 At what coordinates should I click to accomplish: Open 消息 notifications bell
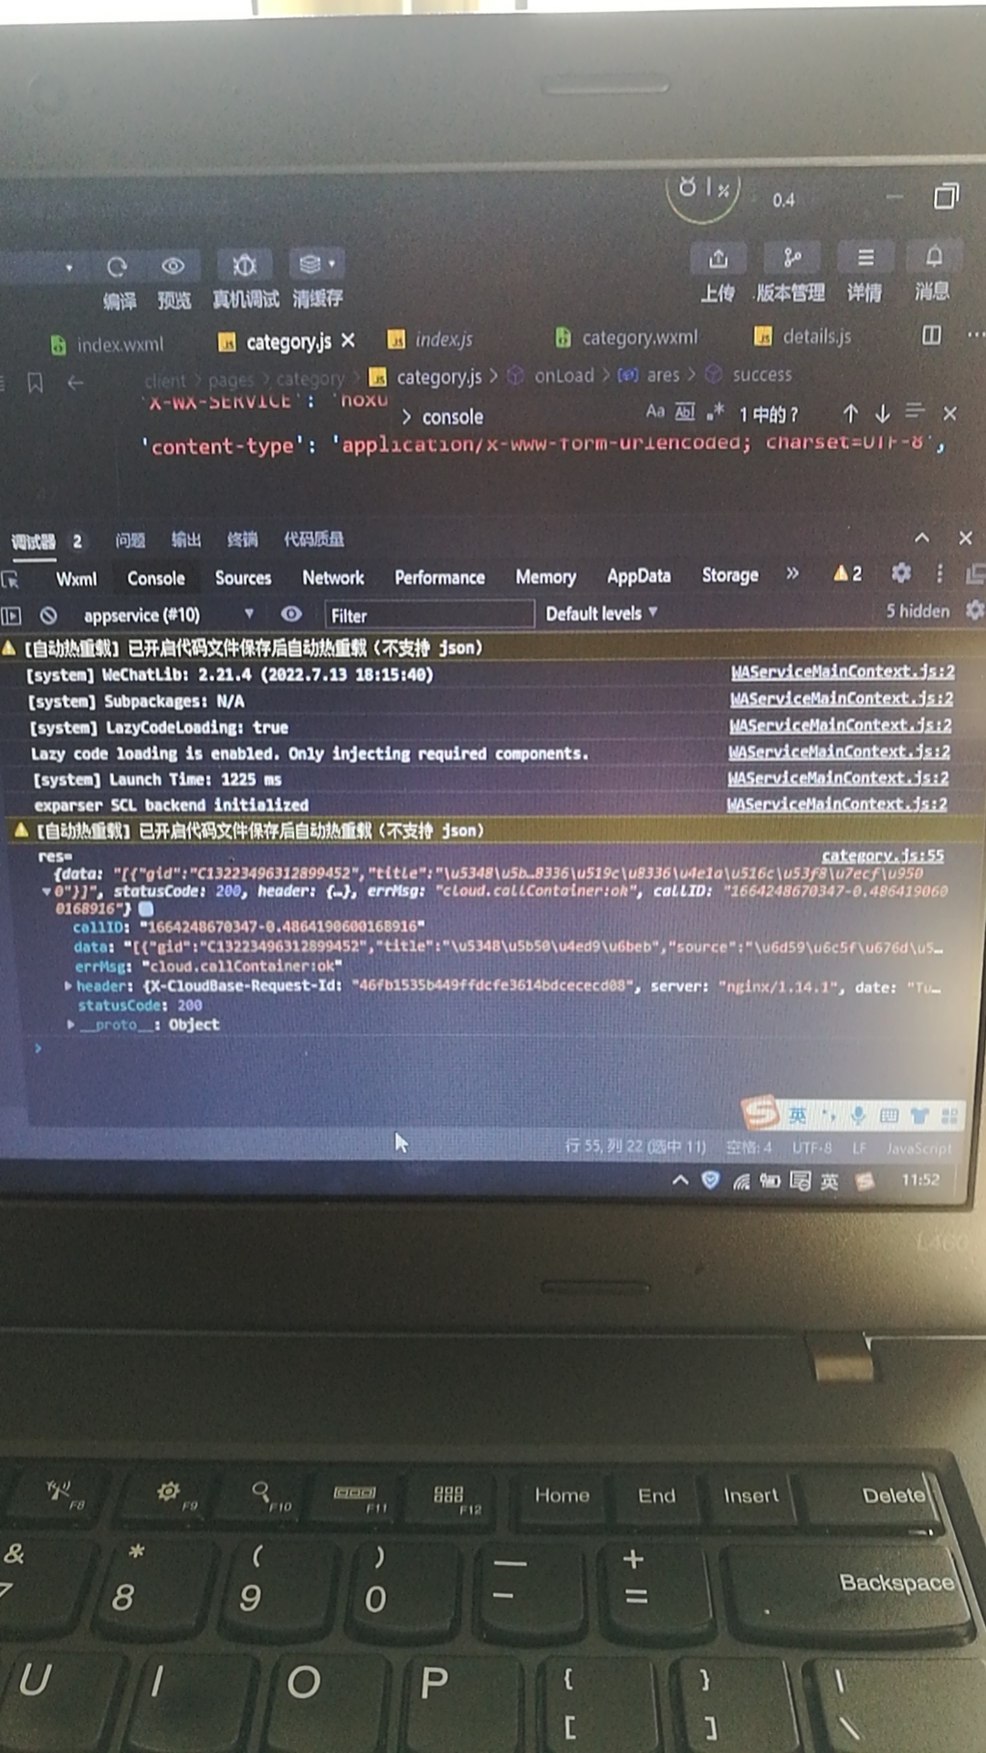click(x=933, y=257)
